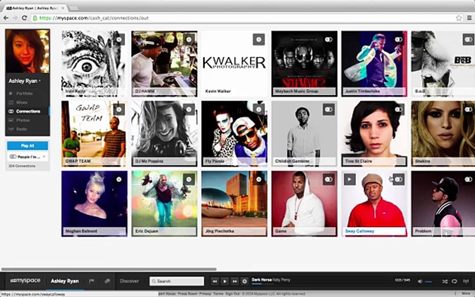Toggle connection icon on DJ Mz Poppinz card
Image resolution: width=475 pixels, height=297 pixels.
189,109
